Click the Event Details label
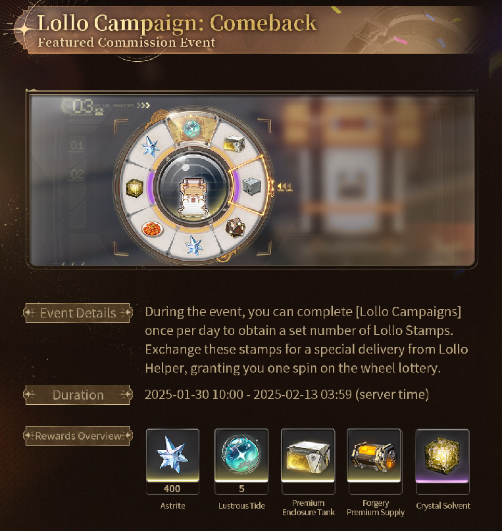 pyautogui.click(x=78, y=313)
